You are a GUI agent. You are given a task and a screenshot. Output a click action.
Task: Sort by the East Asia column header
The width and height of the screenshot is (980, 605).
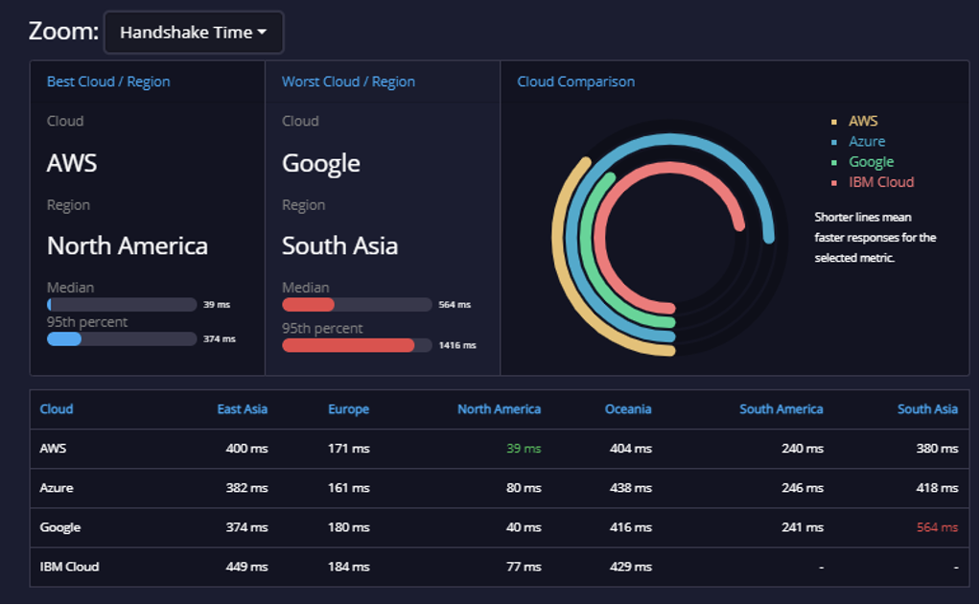242,409
